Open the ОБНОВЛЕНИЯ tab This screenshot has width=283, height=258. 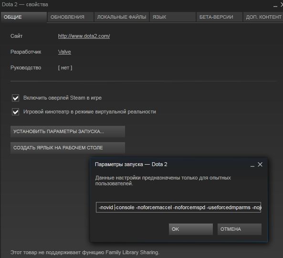pyautogui.click(x=70, y=17)
